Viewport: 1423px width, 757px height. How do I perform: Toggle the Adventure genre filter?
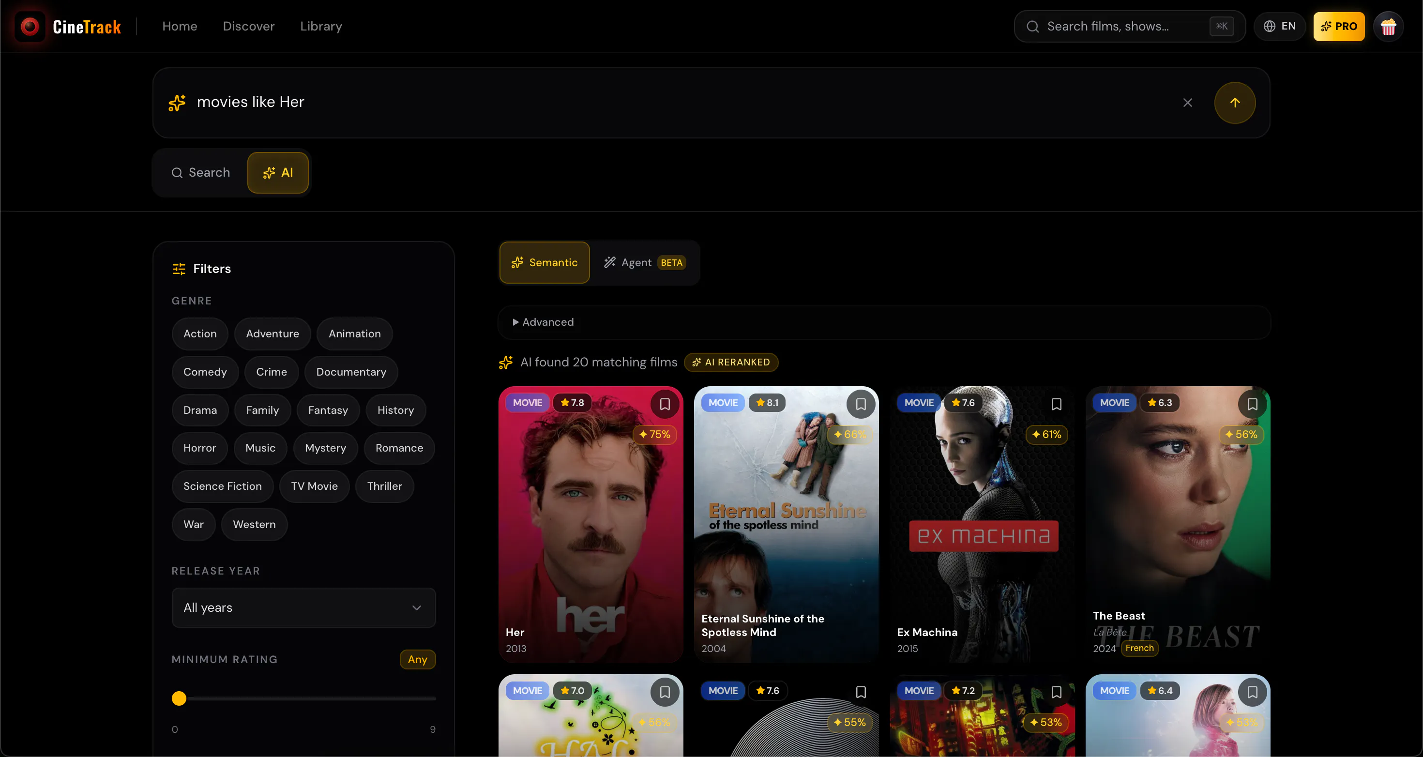click(x=272, y=334)
